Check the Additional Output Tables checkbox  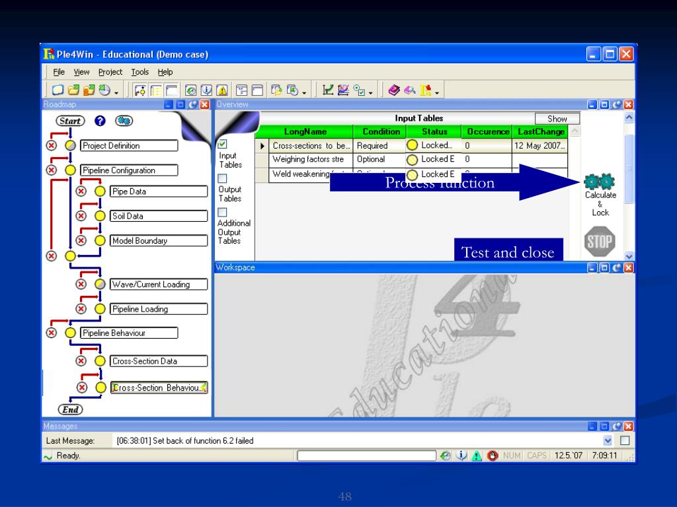[222, 212]
